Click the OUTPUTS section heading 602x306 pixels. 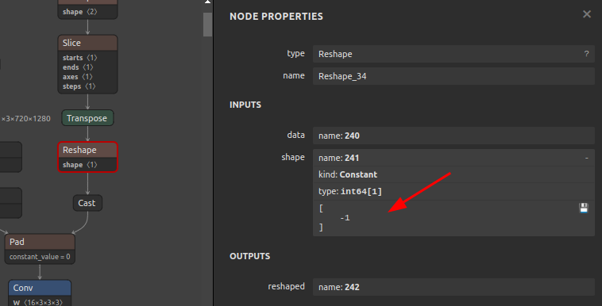coord(250,256)
